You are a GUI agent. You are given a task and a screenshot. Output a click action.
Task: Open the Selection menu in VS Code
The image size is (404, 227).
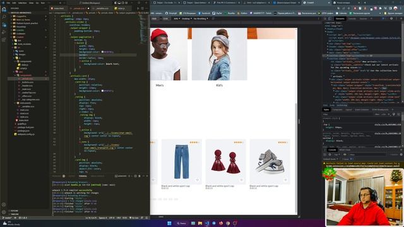(x=23, y=3)
